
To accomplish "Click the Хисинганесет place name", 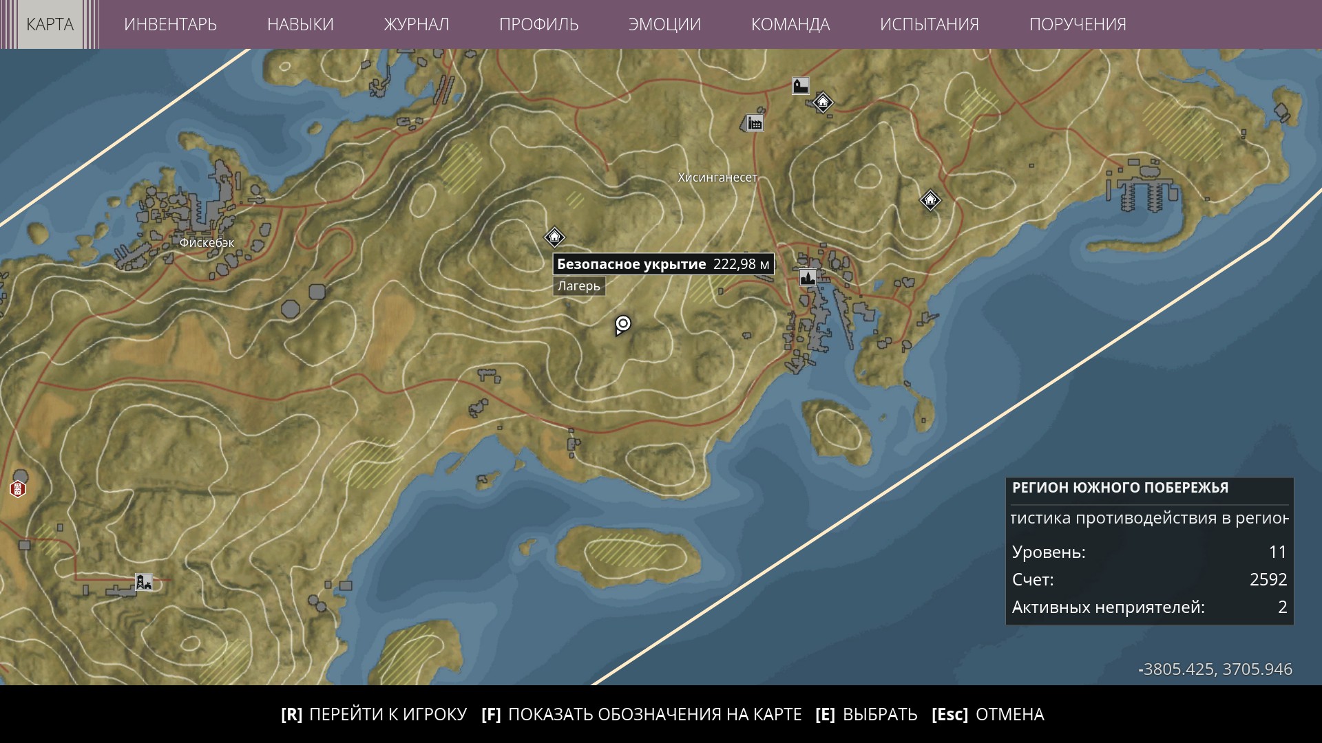I will [x=717, y=177].
